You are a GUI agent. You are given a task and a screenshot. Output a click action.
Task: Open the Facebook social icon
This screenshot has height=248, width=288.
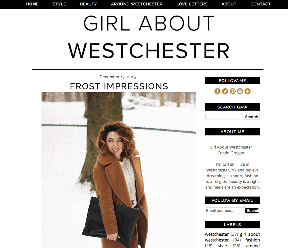pyautogui.click(x=217, y=91)
